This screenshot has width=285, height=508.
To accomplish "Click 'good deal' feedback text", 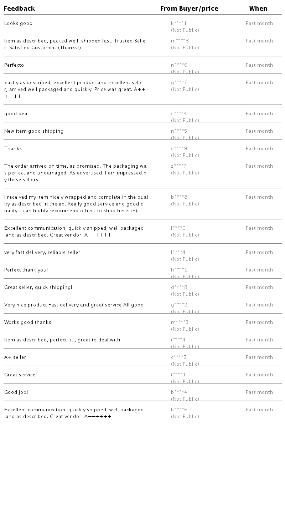I will pyautogui.click(x=16, y=114).
